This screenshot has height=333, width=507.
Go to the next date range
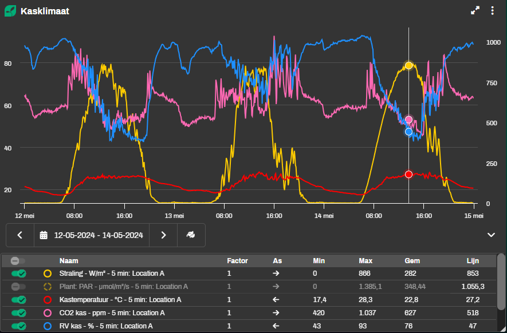(x=163, y=235)
